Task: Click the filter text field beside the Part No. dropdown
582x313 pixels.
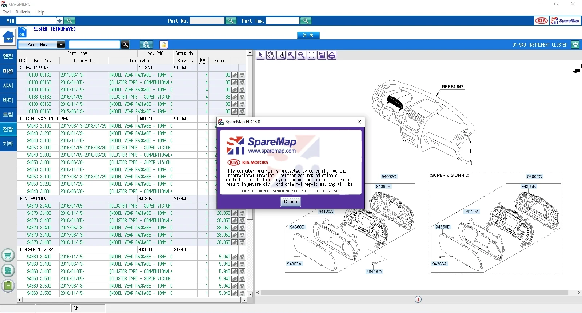Action: 95,44
